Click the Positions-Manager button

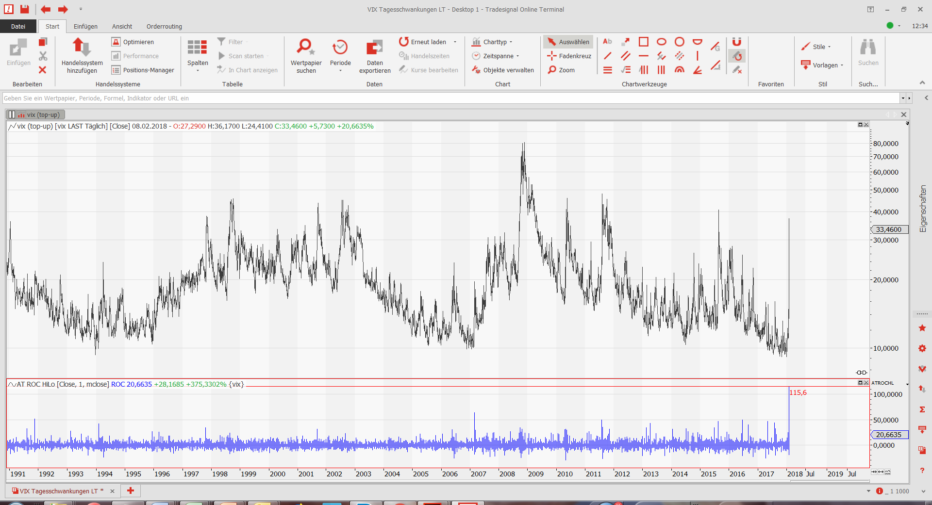143,70
